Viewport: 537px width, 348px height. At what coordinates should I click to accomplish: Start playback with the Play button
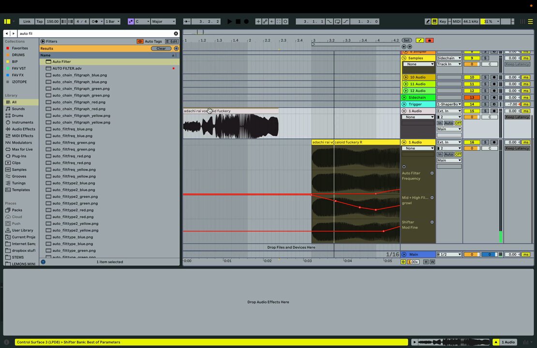(229, 22)
